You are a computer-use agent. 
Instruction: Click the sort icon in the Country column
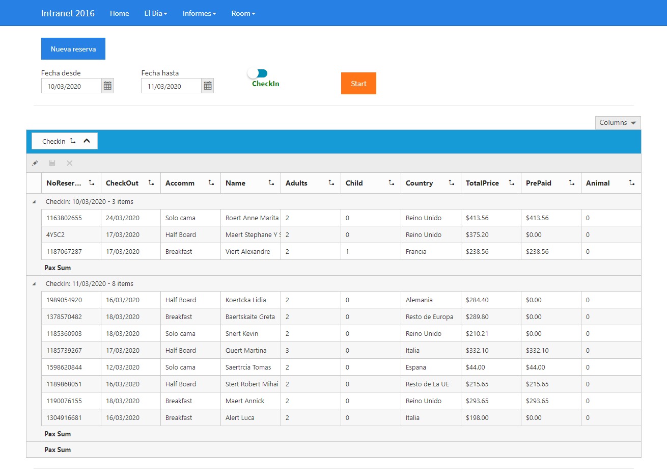(x=451, y=183)
